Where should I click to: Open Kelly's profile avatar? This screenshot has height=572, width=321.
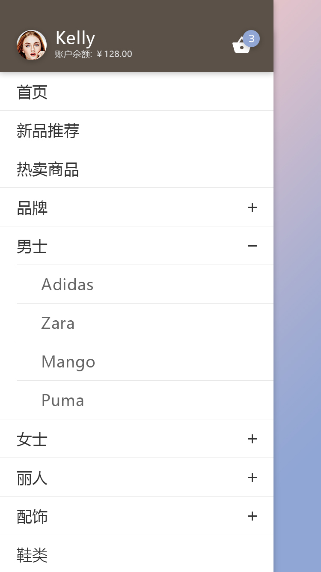tap(32, 45)
